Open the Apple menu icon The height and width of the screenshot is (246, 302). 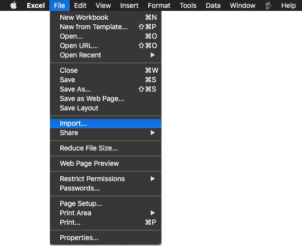(13, 5)
